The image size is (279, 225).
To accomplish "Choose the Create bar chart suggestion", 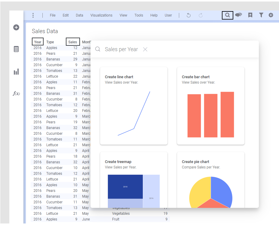I will 210,106.
